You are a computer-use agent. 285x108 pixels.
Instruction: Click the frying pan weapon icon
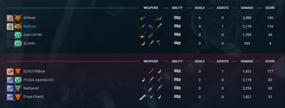coord(142,35)
